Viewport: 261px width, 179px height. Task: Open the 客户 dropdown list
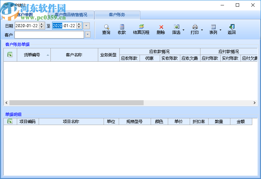(88, 35)
